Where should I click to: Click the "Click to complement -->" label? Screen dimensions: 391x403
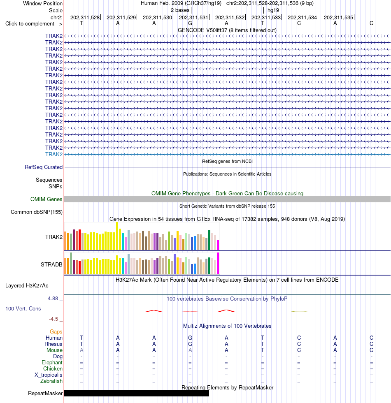pos(34,24)
